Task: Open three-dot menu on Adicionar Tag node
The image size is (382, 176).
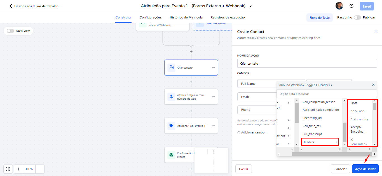Action: click(213, 126)
